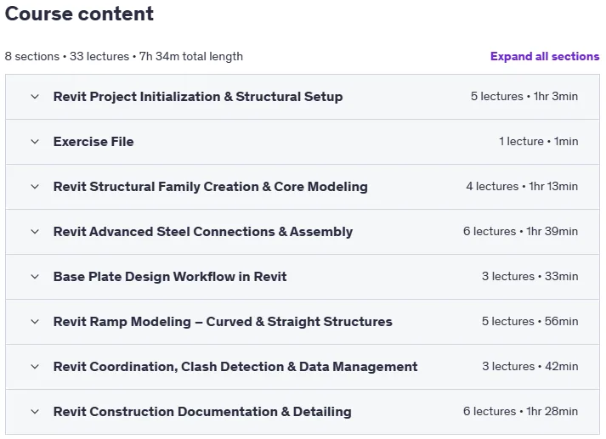Select the Exercise File section title
This screenshot has width=606, height=439.
click(93, 142)
